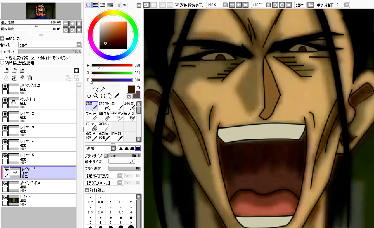Expand the 詳細設定 section
Viewport: 374px width, 228px height.
tap(87, 190)
